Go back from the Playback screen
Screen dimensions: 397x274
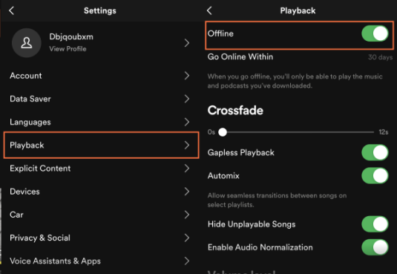[x=209, y=10]
